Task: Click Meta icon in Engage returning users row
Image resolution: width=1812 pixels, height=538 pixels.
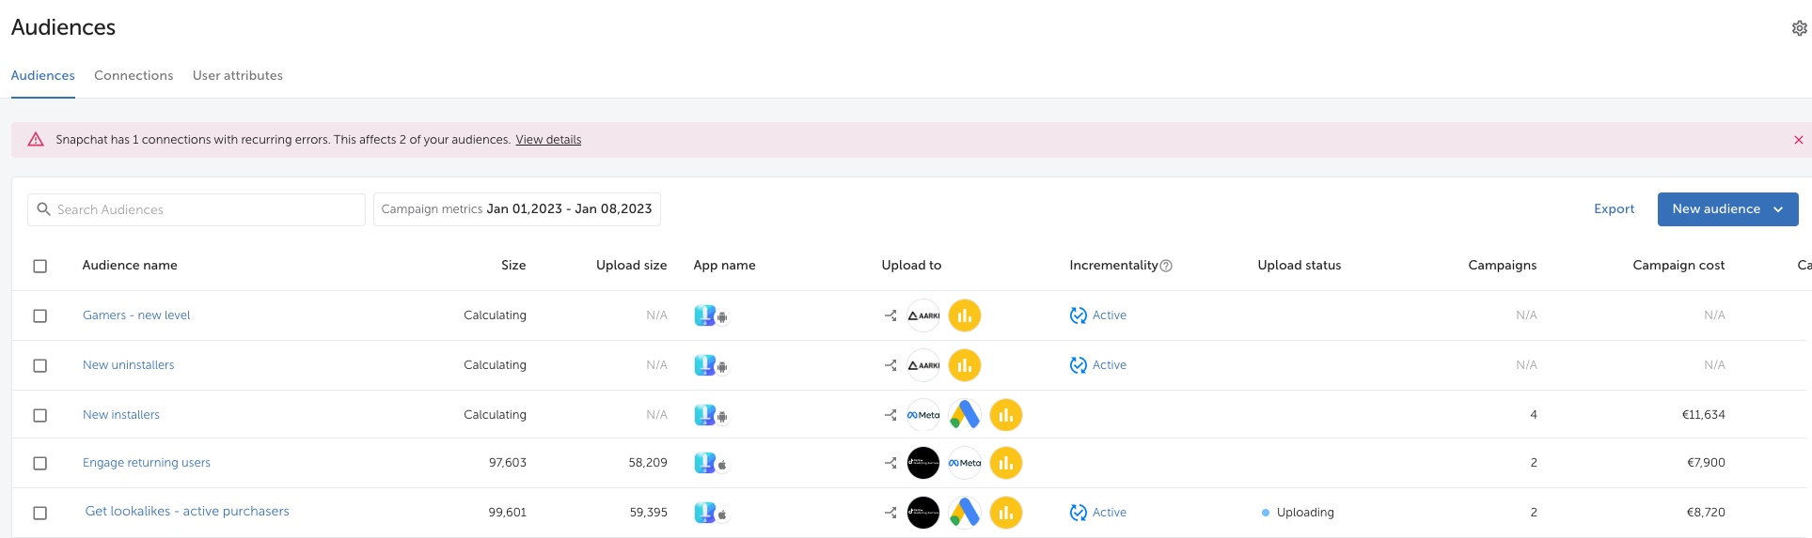Action: click(965, 463)
